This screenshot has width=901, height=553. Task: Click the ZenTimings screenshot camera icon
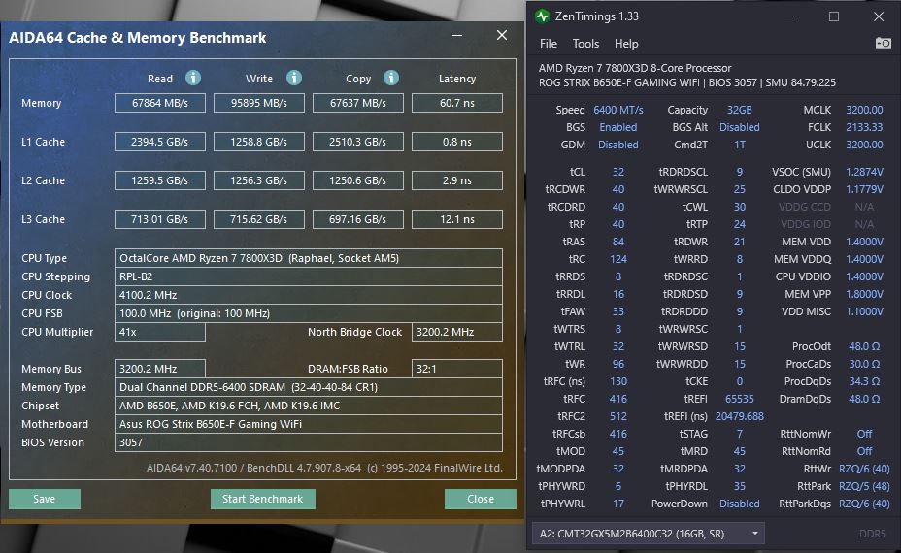883,43
